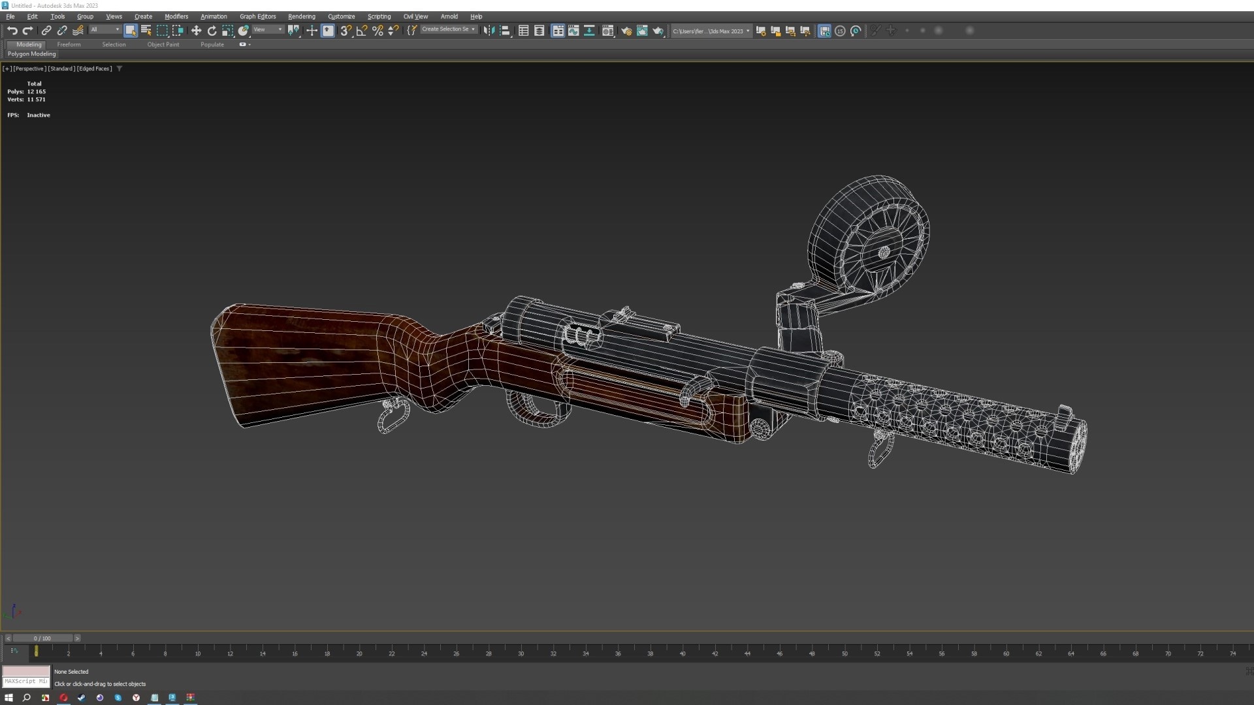Advance a frame with the next-frame arrow
1254x705 pixels.
pyautogui.click(x=77, y=638)
